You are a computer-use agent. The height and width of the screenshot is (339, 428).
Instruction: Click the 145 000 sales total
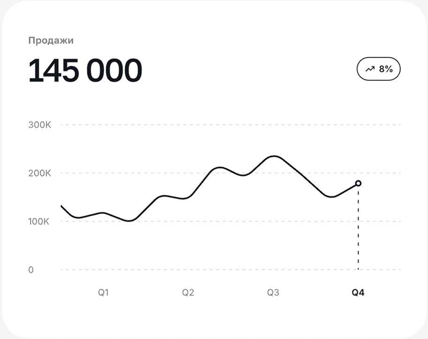coord(85,71)
